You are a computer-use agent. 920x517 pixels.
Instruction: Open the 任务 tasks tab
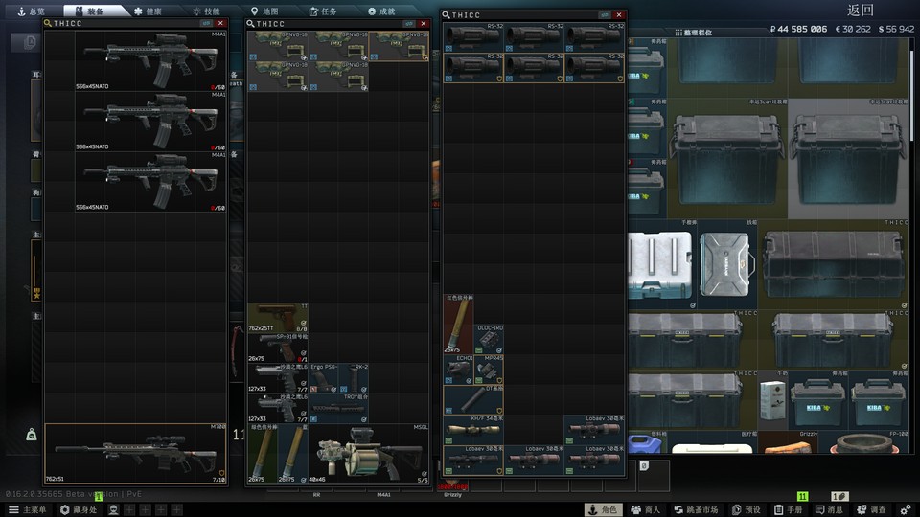(x=323, y=11)
